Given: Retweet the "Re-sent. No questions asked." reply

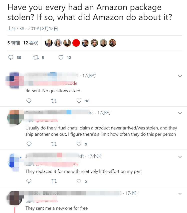Looking at the screenshot, I should click(54, 101).
